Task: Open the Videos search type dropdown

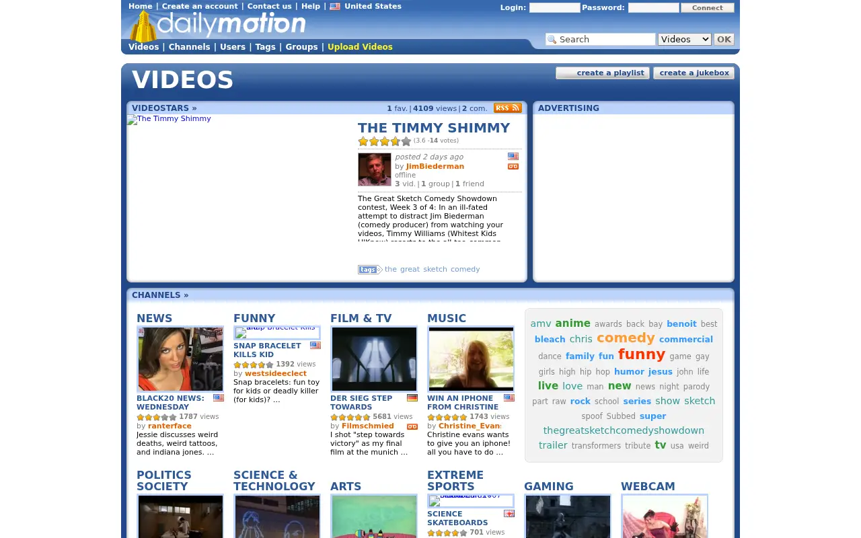Action: (684, 40)
